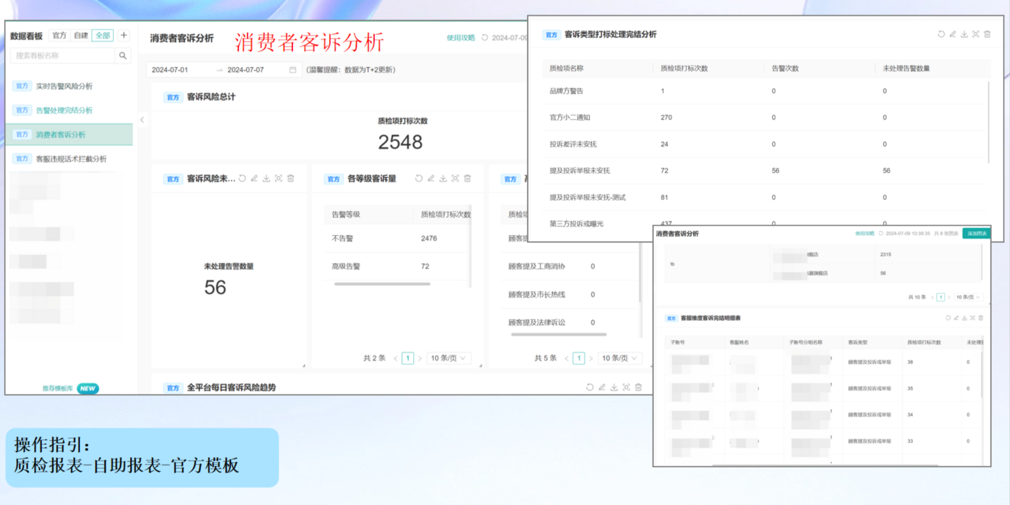The height and width of the screenshot is (505, 1010).
Task: Switch to the 全部 dashboard tab
Action: click(x=103, y=35)
